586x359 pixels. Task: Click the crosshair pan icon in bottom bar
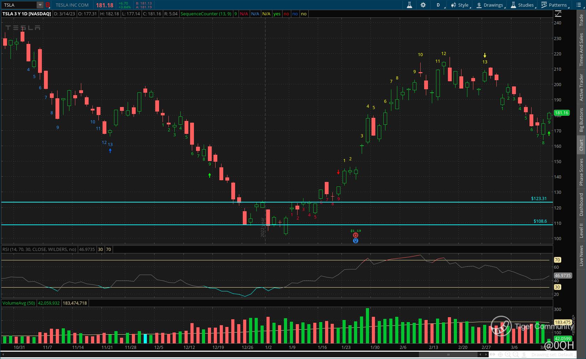pos(500,355)
